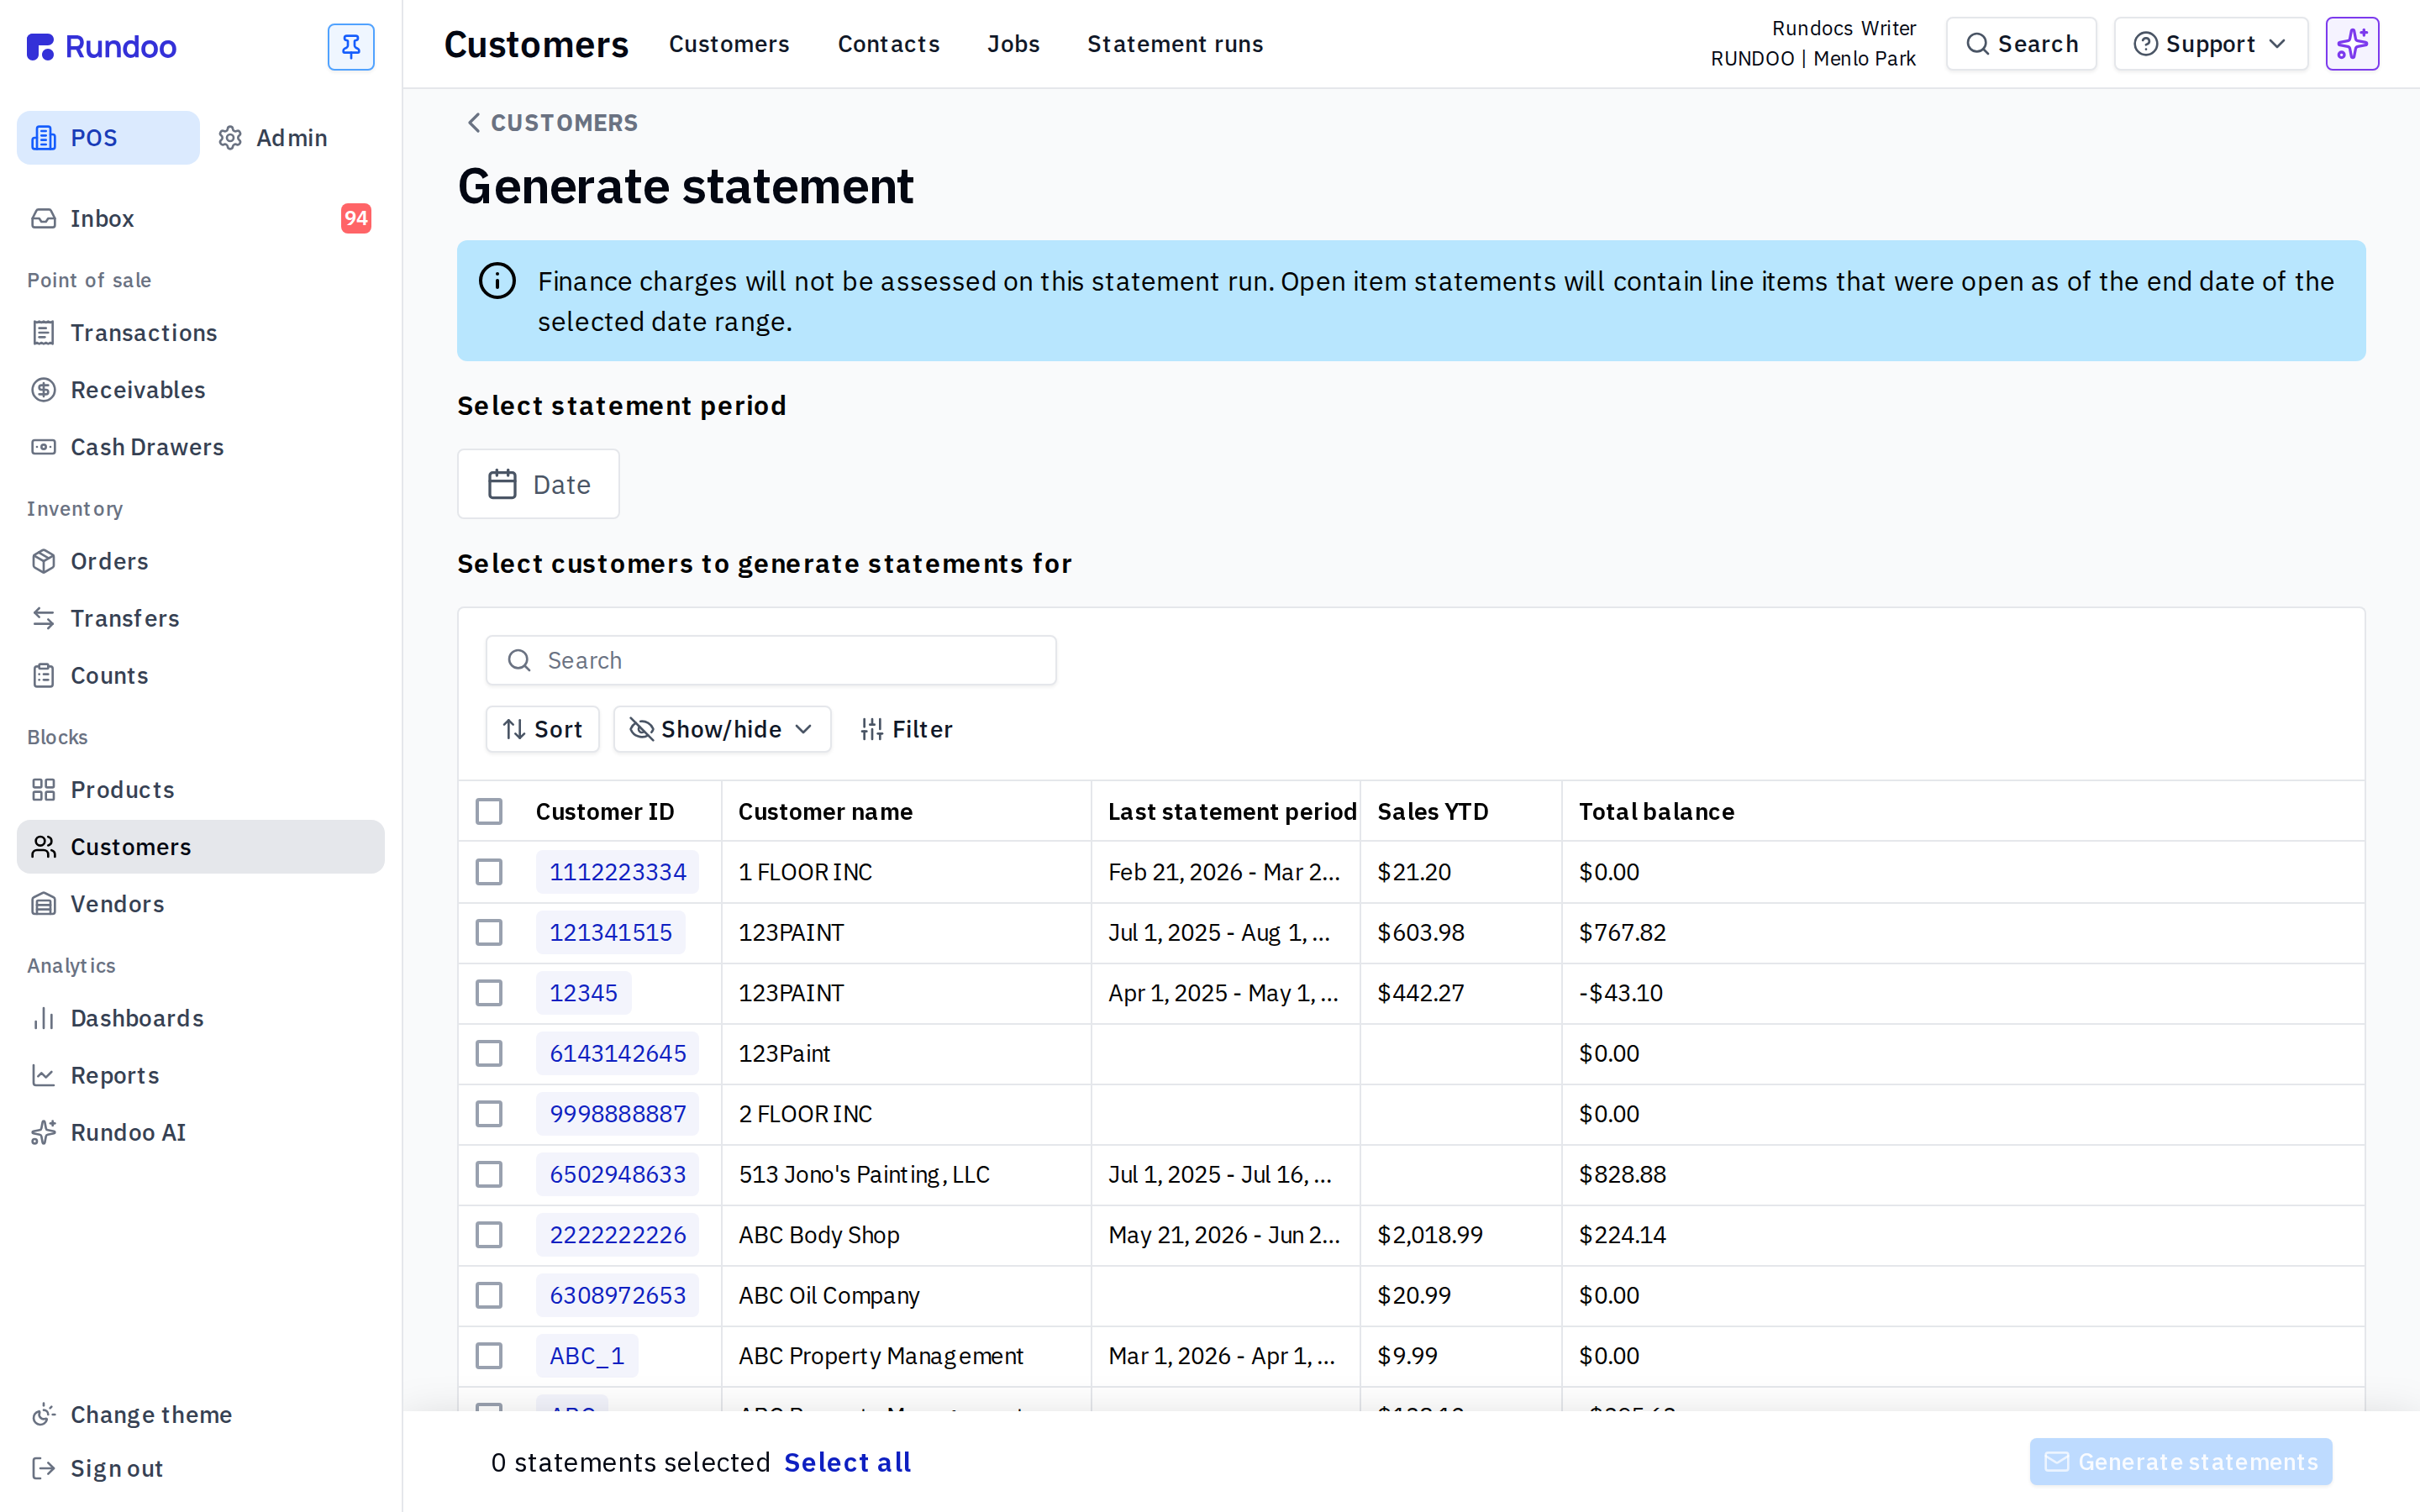Open customer ID 6308972653 link
The image size is (2420, 1512).
[x=617, y=1295]
